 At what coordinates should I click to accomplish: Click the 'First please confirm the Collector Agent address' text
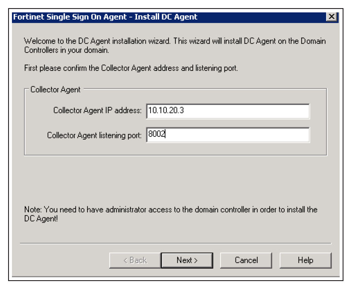[131, 68]
